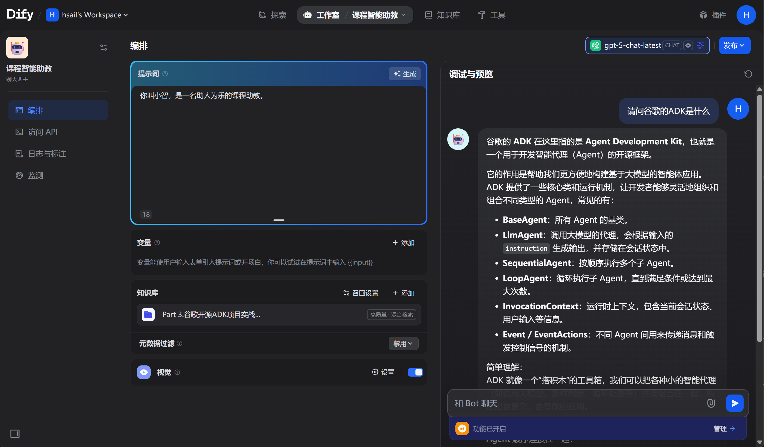Go to the 工作室 tab

[x=322, y=15]
